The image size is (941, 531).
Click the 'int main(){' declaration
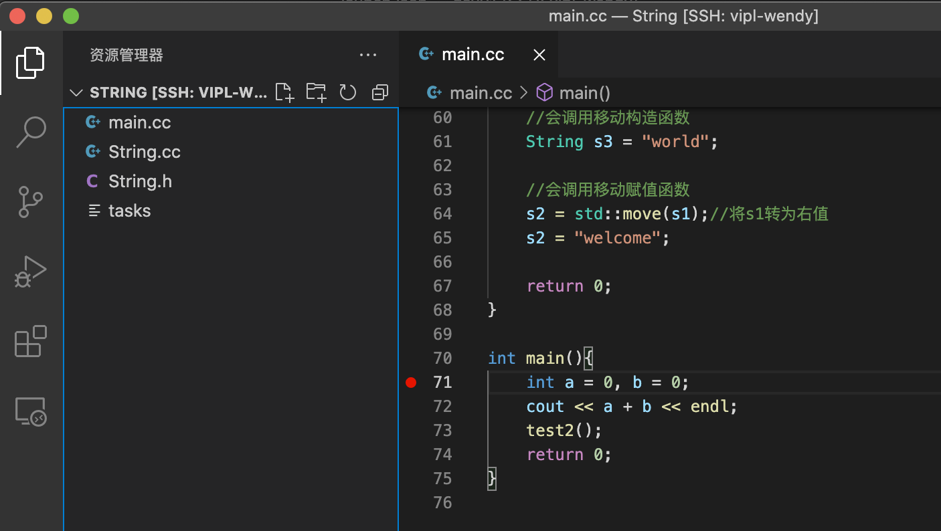pyautogui.click(x=541, y=358)
